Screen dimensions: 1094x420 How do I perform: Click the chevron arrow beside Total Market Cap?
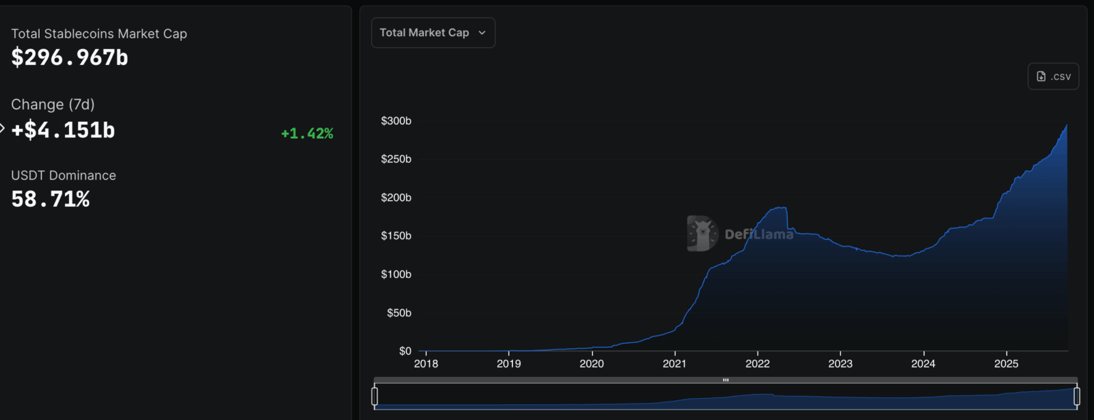pyautogui.click(x=482, y=33)
